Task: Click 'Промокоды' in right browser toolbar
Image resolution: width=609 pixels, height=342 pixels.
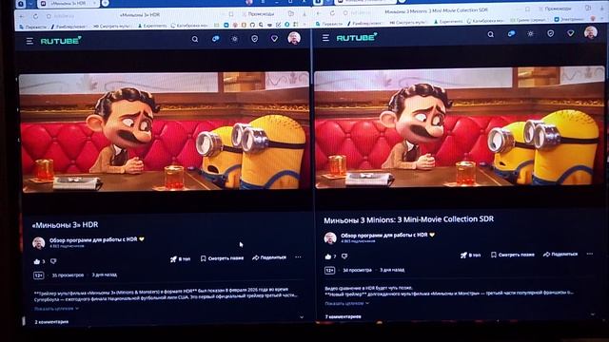Action: pyautogui.click(x=556, y=9)
